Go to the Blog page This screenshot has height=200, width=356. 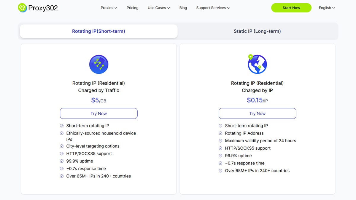tap(183, 8)
